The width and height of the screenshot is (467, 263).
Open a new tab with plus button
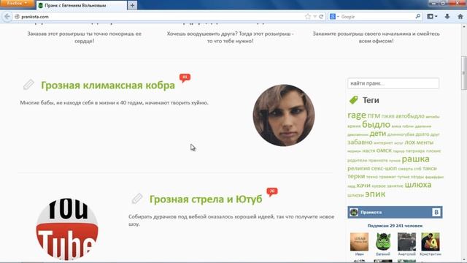(x=132, y=5)
